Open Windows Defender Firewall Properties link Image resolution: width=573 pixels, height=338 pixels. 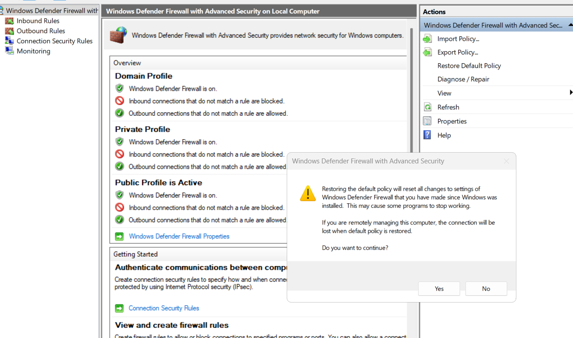[179, 237]
